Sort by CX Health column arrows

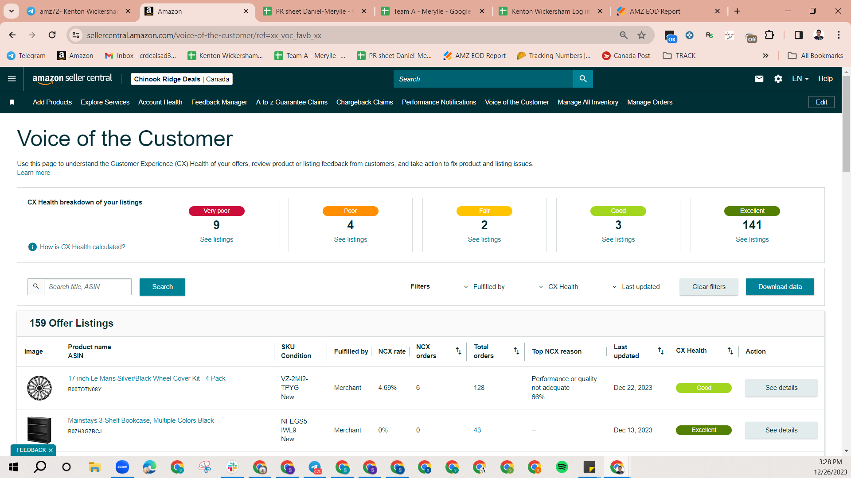(730, 351)
